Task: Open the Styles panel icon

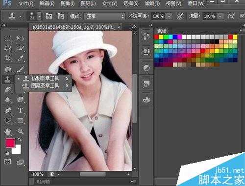Action: tap(146, 84)
